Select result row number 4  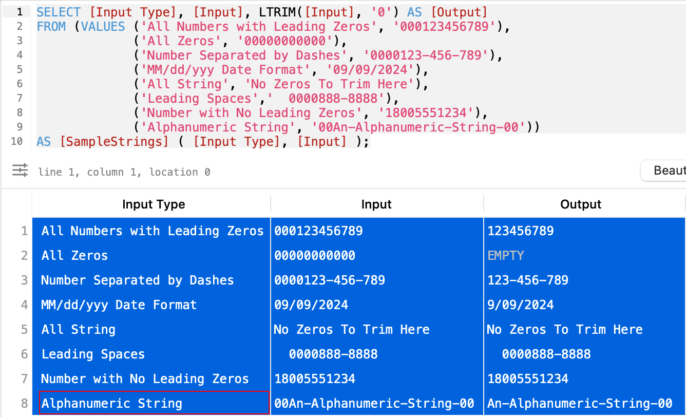(x=24, y=305)
